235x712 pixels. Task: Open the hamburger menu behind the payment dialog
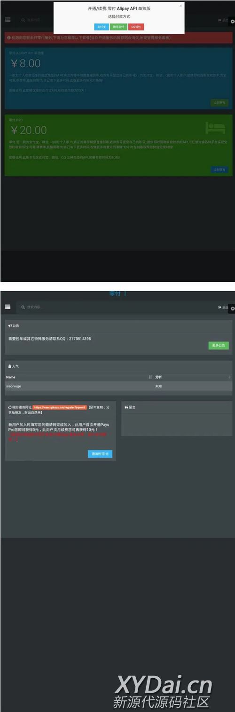(8, 20)
